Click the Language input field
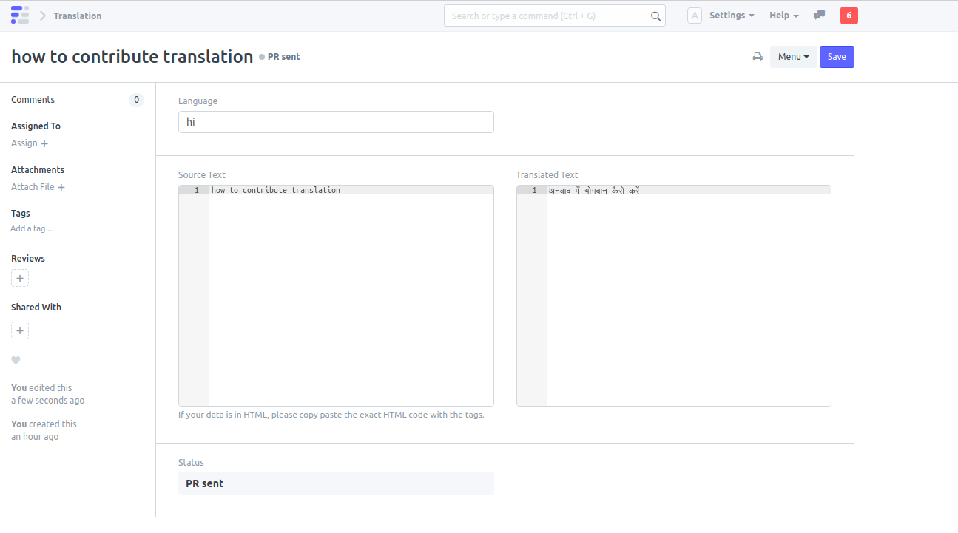The height and width of the screenshot is (533, 958). point(336,122)
